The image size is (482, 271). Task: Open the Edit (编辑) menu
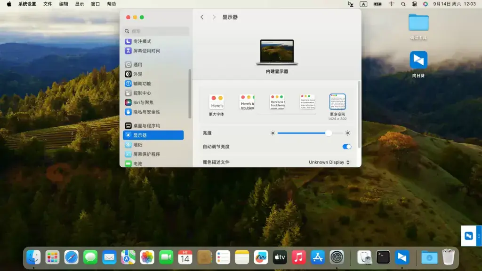(x=64, y=4)
